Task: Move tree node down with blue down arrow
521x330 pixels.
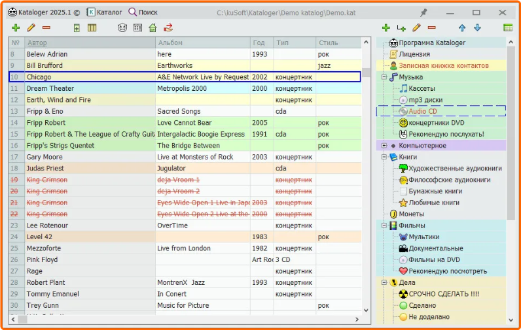Action: (477, 28)
